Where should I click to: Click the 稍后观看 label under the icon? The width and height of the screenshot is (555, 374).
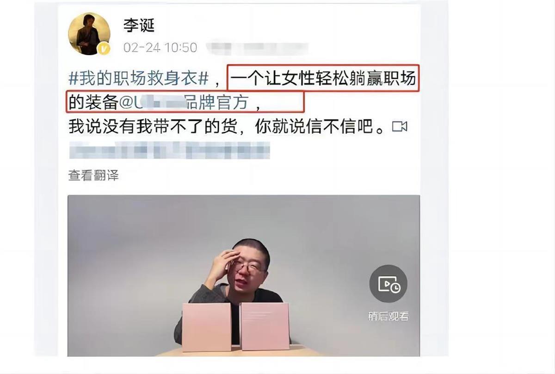pyautogui.click(x=388, y=317)
